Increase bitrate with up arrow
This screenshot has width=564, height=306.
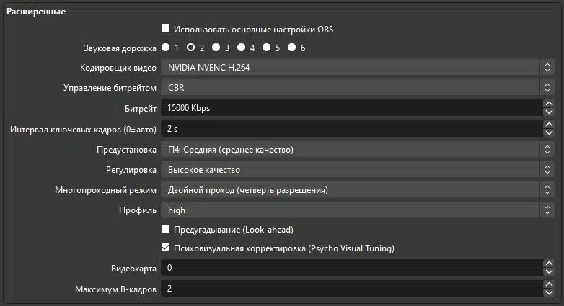click(x=549, y=104)
